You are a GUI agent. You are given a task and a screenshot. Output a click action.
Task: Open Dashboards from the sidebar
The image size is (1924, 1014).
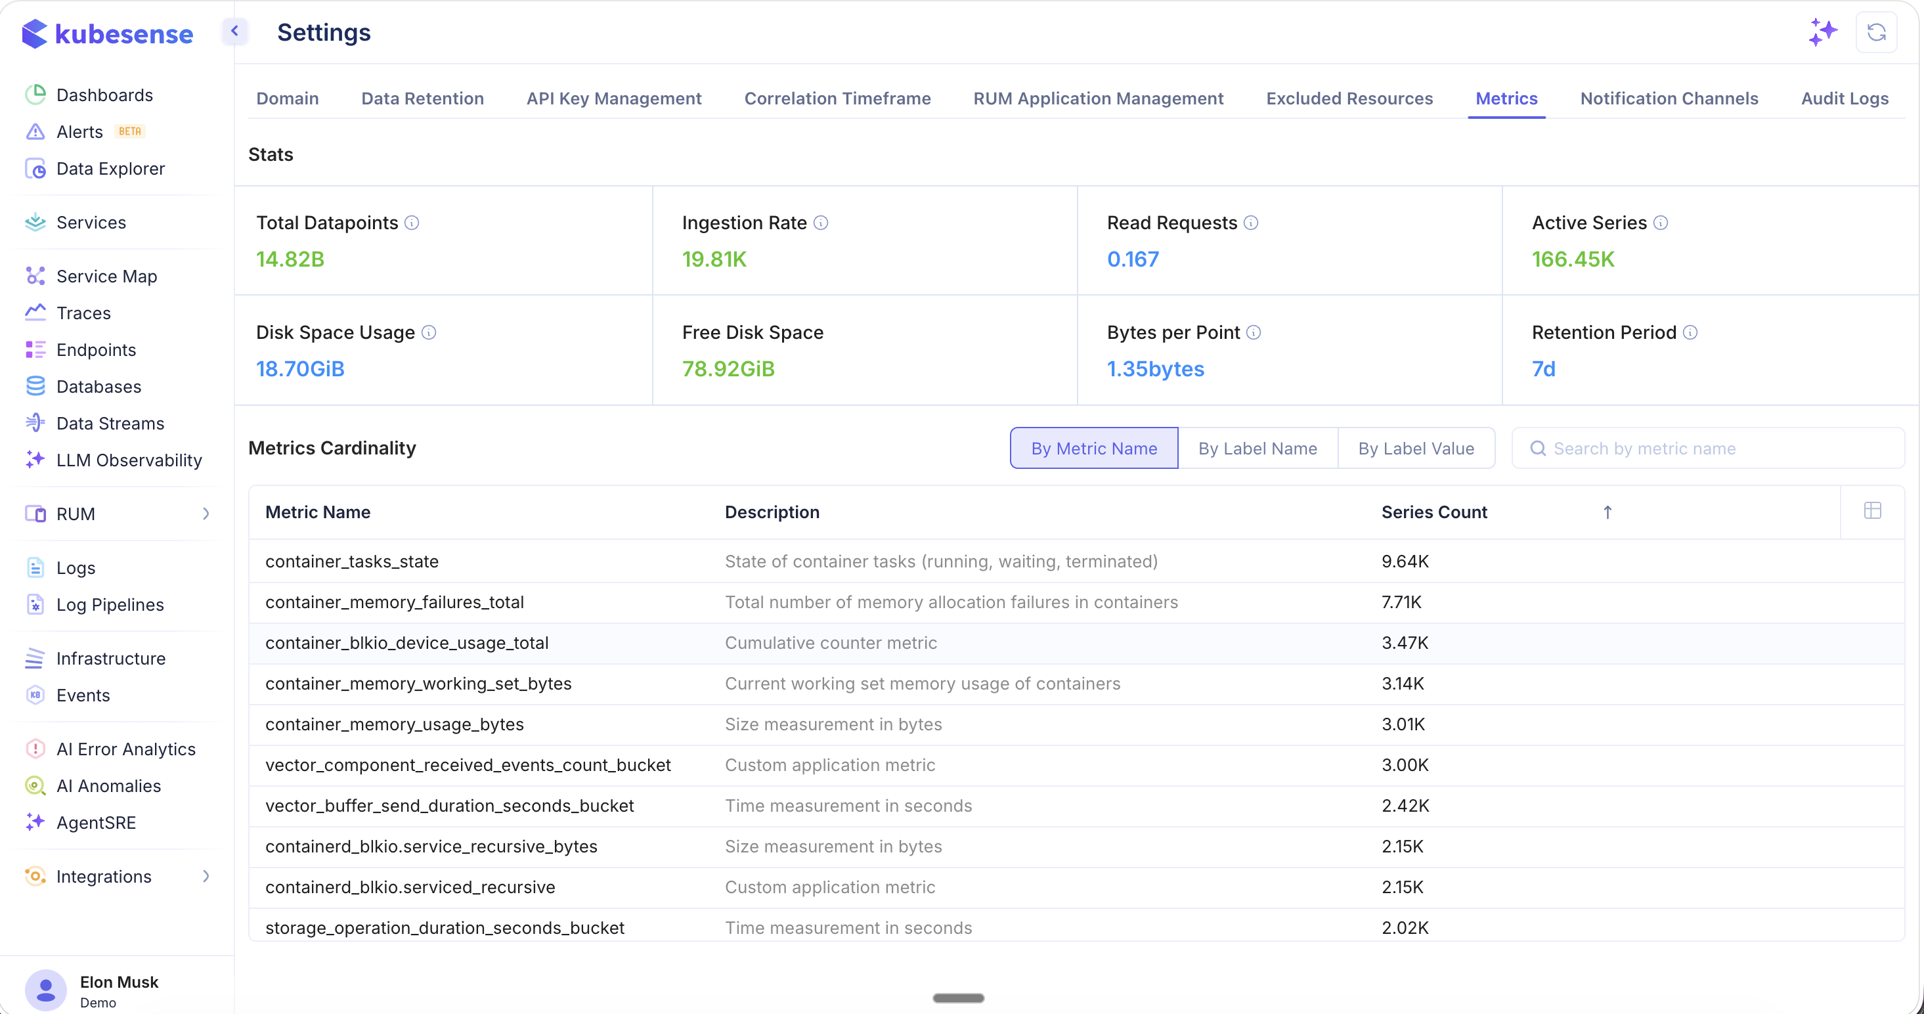pos(104,95)
